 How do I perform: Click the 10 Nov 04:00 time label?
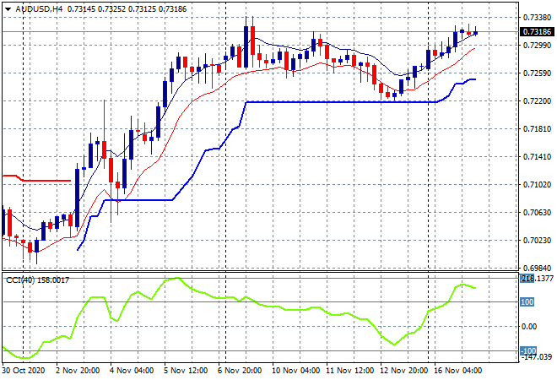point(295,371)
